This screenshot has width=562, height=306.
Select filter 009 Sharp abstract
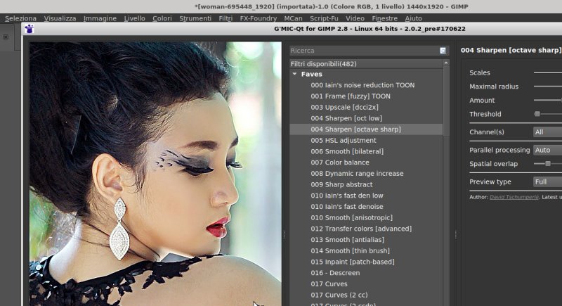[x=341, y=185]
